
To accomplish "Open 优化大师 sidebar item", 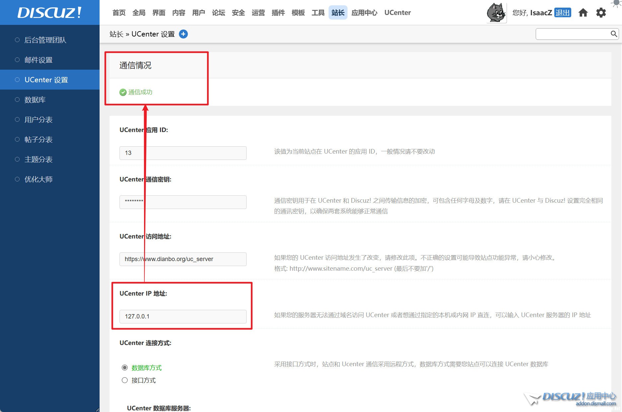I will tap(39, 179).
